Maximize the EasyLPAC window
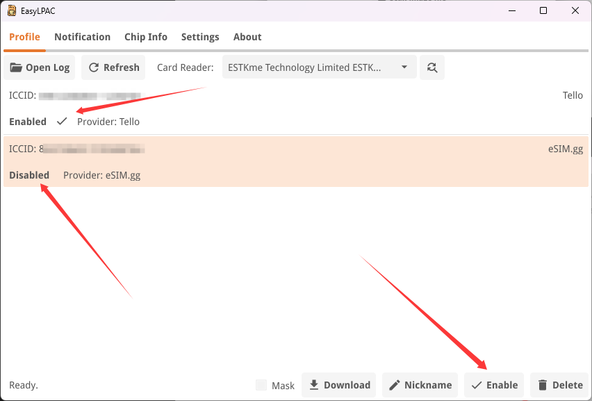This screenshot has height=401, width=592. click(543, 10)
